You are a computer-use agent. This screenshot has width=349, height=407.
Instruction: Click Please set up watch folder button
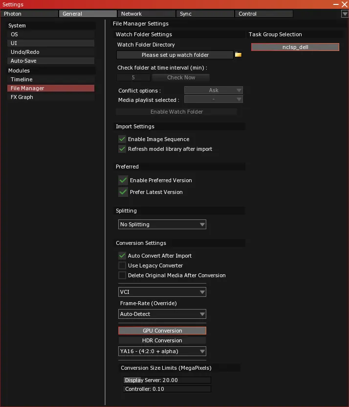pos(175,55)
